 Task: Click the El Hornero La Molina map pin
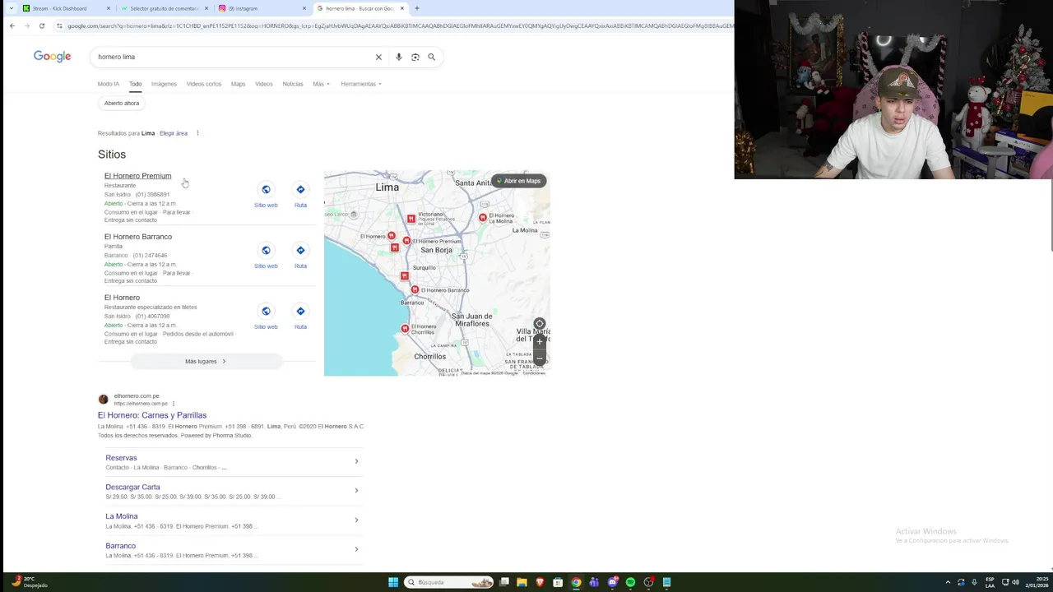tap(483, 217)
